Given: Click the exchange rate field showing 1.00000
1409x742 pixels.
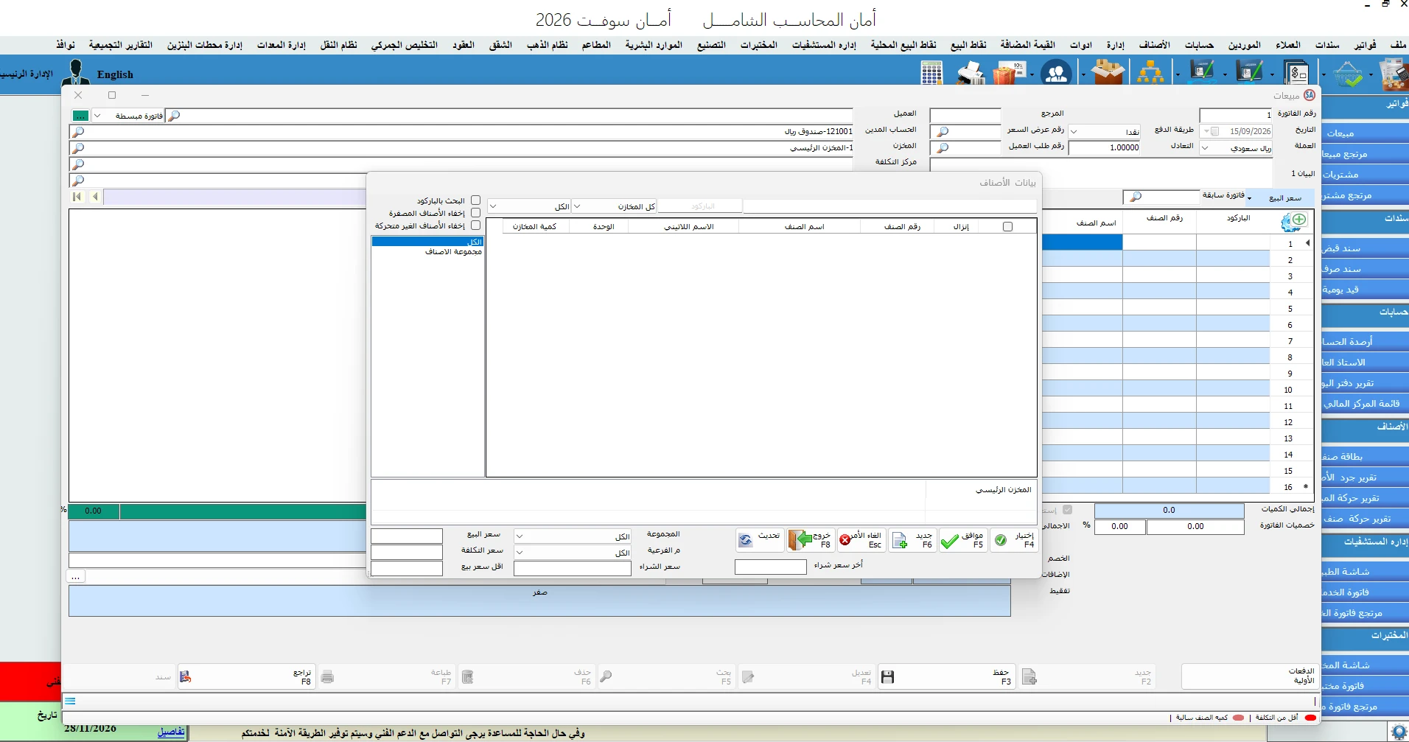Looking at the screenshot, I should click(1105, 147).
